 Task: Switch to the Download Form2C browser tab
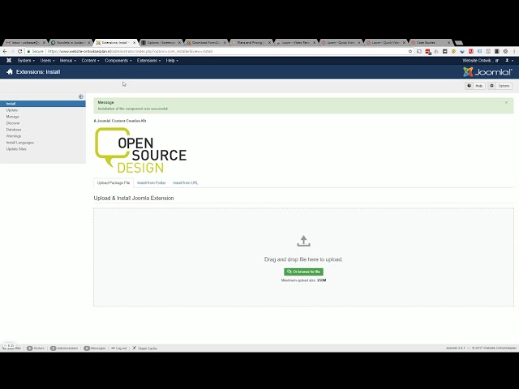coord(205,43)
